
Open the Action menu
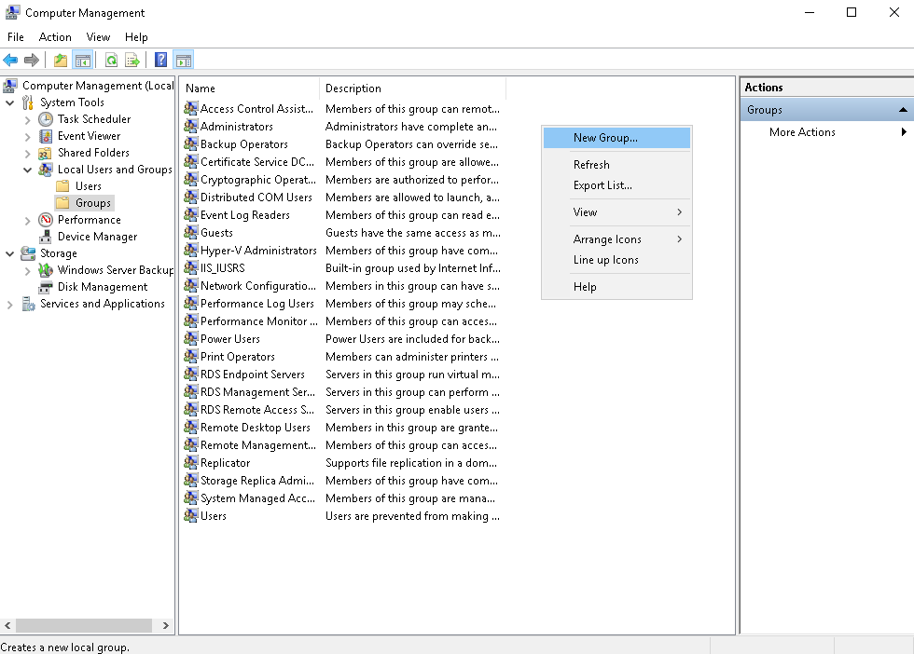click(55, 37)
